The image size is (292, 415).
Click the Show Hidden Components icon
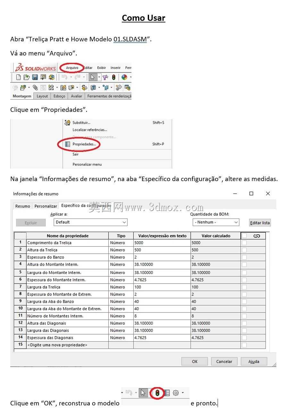click(85, 87)
